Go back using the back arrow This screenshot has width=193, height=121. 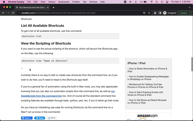3,13
